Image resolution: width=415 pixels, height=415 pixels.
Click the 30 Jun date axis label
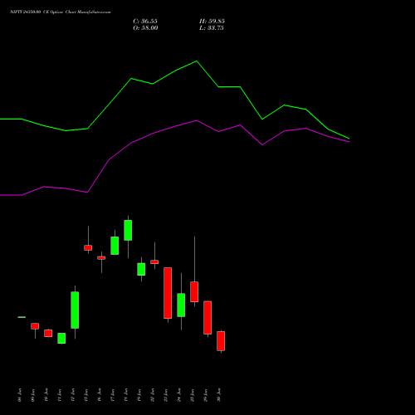tap(219, 395)
